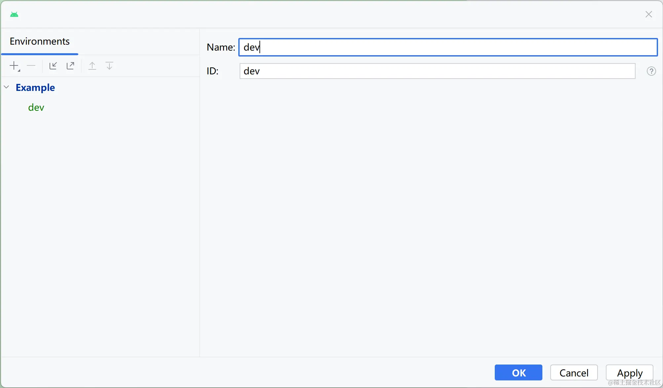
Task: Click into the ID text field
Action: point(437,71)
